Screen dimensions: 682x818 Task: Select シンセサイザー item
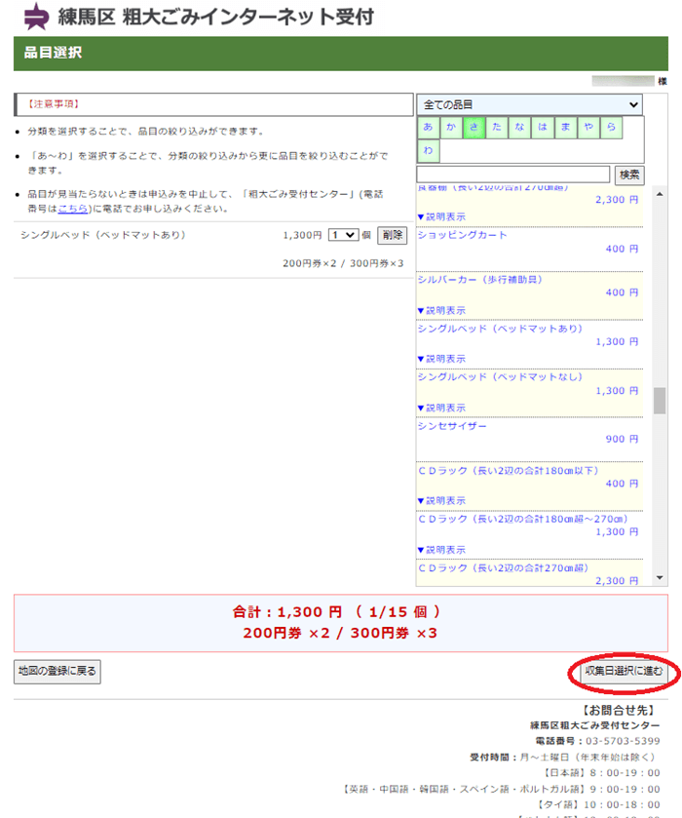tap(452, 426)
